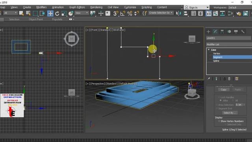The image size is (252, 142).
Task: Toggle Percent Snap
Action: 130,13
